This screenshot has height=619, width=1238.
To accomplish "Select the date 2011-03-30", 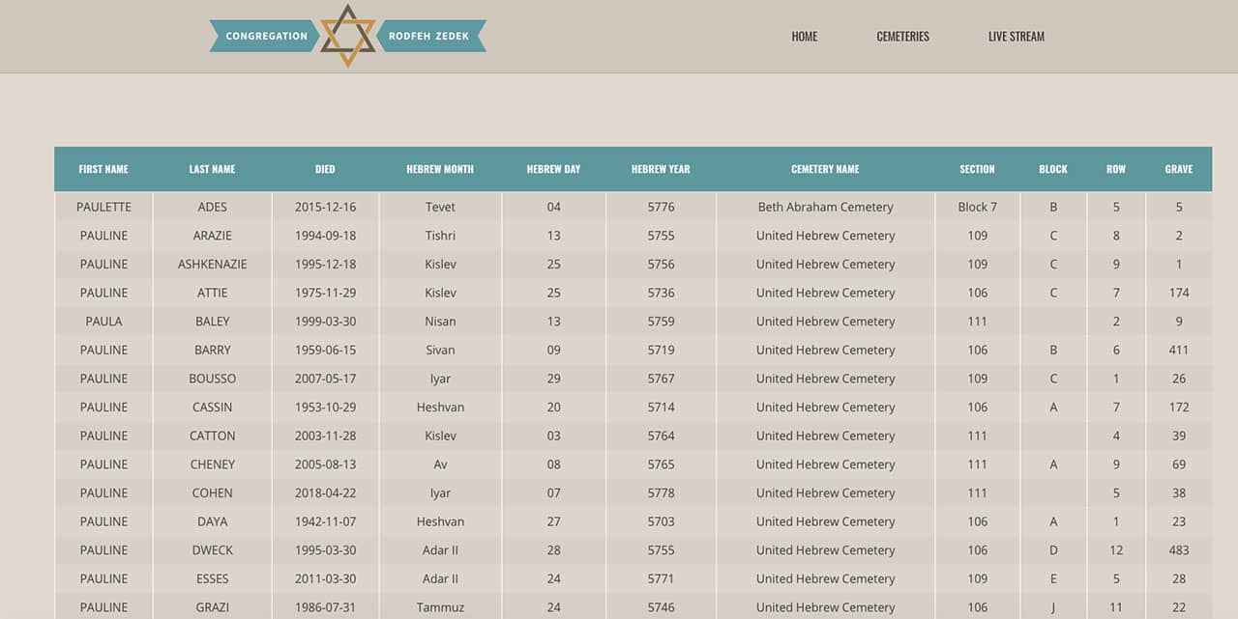I will pos(325,578).
